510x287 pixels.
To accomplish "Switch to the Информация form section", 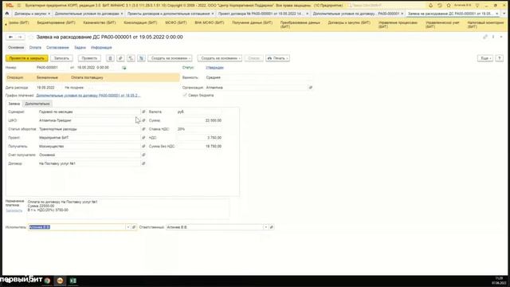I will [x=101, y=48].
